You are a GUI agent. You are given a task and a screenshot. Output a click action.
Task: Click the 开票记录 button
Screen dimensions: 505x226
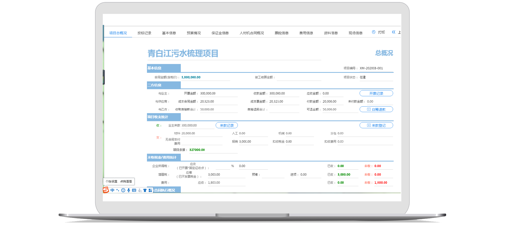coord(376,93)
